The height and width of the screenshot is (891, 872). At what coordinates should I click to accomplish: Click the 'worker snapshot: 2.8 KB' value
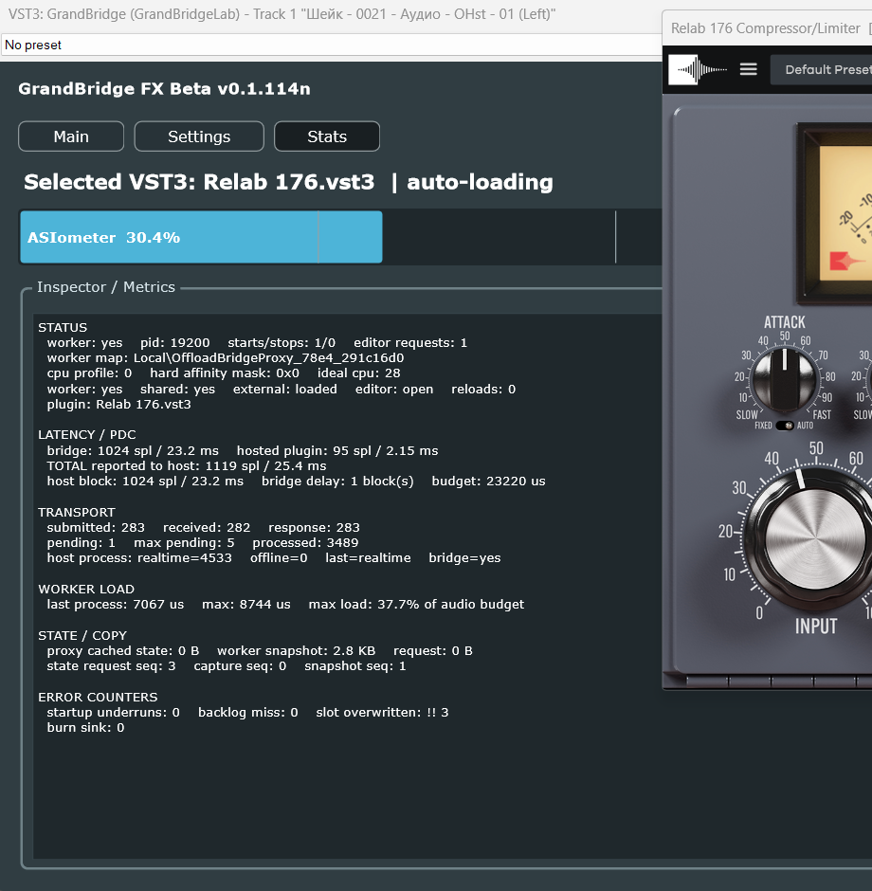pyautogui.click(x=296, y=650)
